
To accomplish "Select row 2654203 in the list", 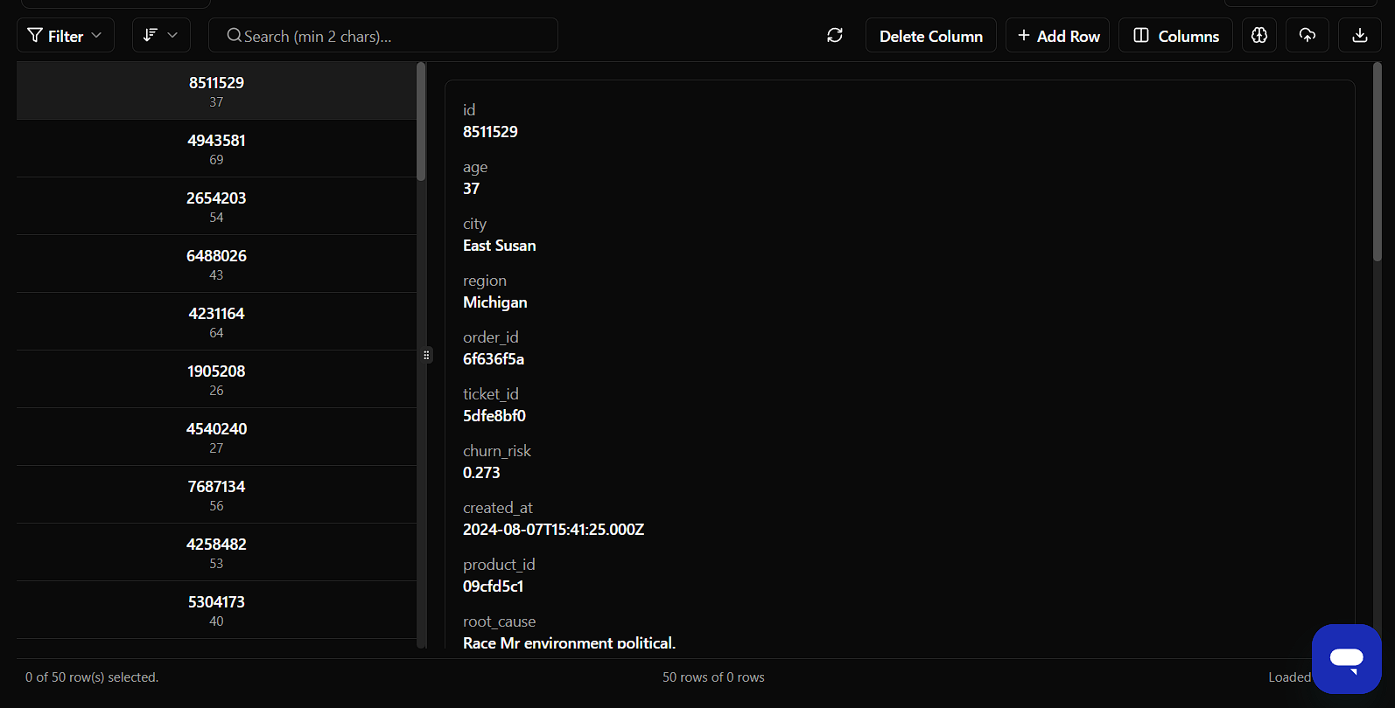I will point(216,206).
